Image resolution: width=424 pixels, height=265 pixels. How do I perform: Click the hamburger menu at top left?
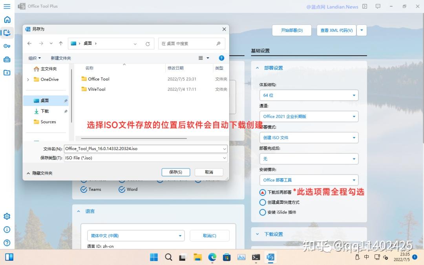[7, 6]
